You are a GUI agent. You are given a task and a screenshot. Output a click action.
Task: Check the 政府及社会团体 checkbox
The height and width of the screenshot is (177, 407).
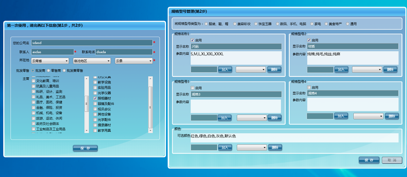point(33,124)
